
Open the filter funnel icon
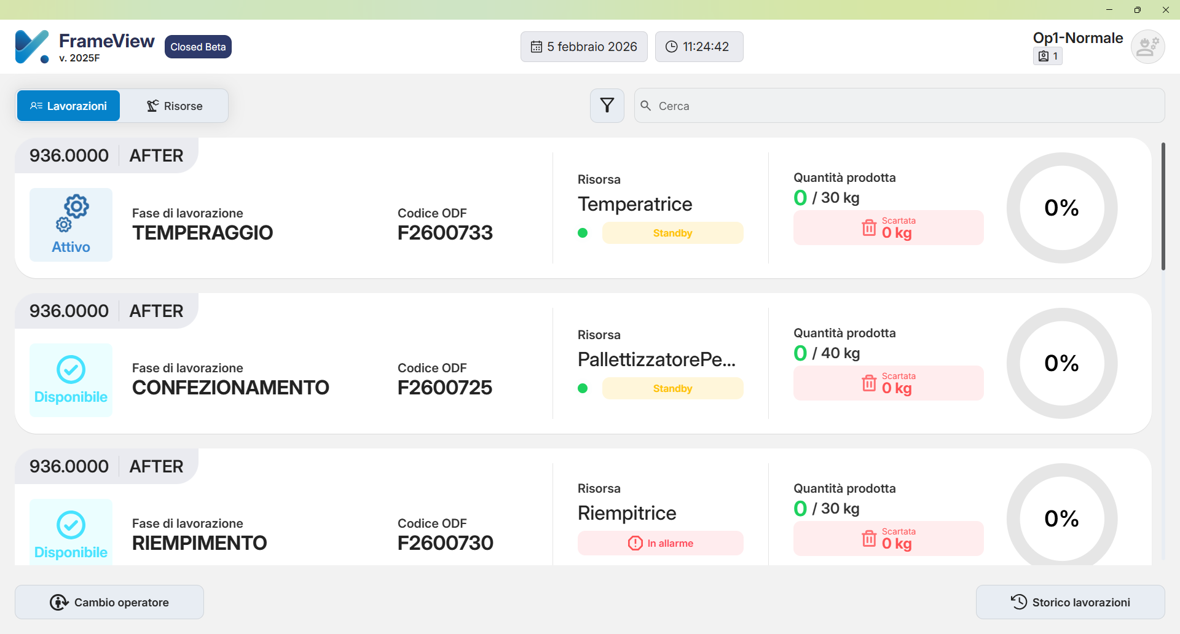607,106
